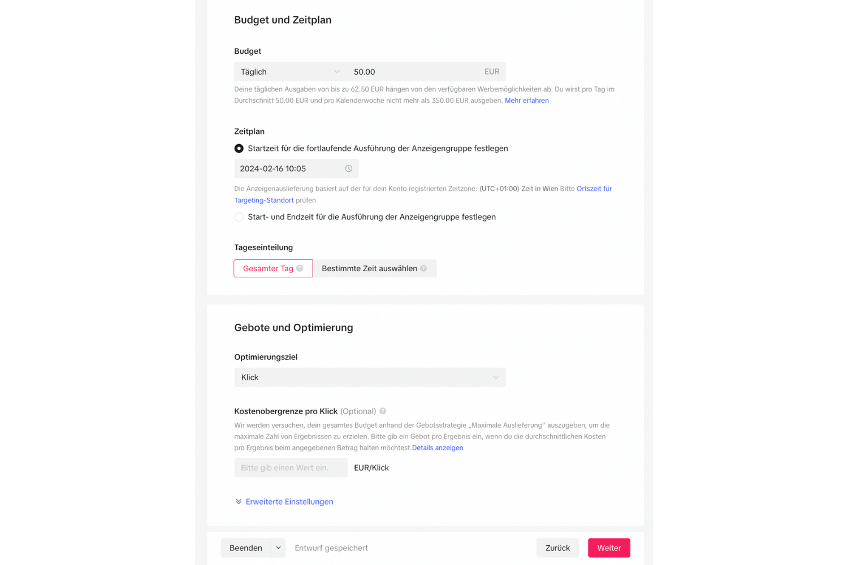The height and width of the screenshot is (565, 848).
Task: Click the double-chevron icon beside Erweiterte Einstellungen
Action: click(239, 502)
